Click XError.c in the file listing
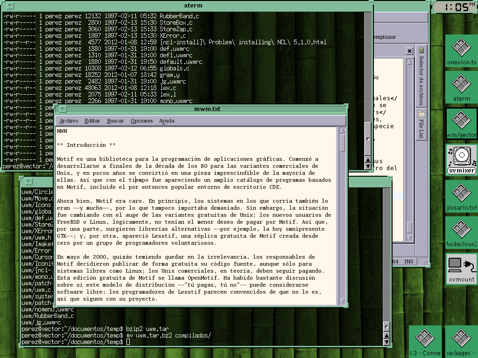 pyautogui.click(x=173, y=35)
